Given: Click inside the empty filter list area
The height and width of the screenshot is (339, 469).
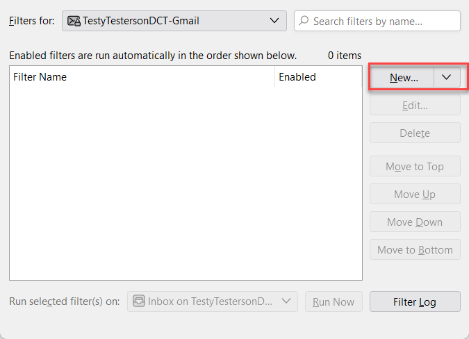Looking at the screenshot, I should [x=186, y=183].
